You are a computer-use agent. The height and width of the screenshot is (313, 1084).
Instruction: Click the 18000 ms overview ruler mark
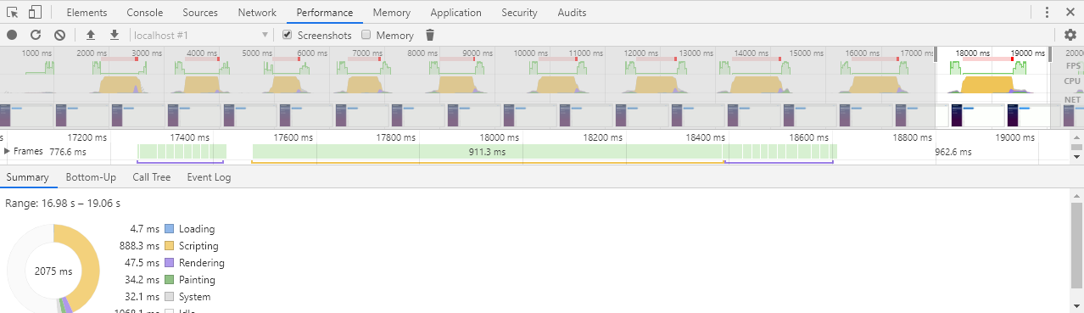(972, 53)
